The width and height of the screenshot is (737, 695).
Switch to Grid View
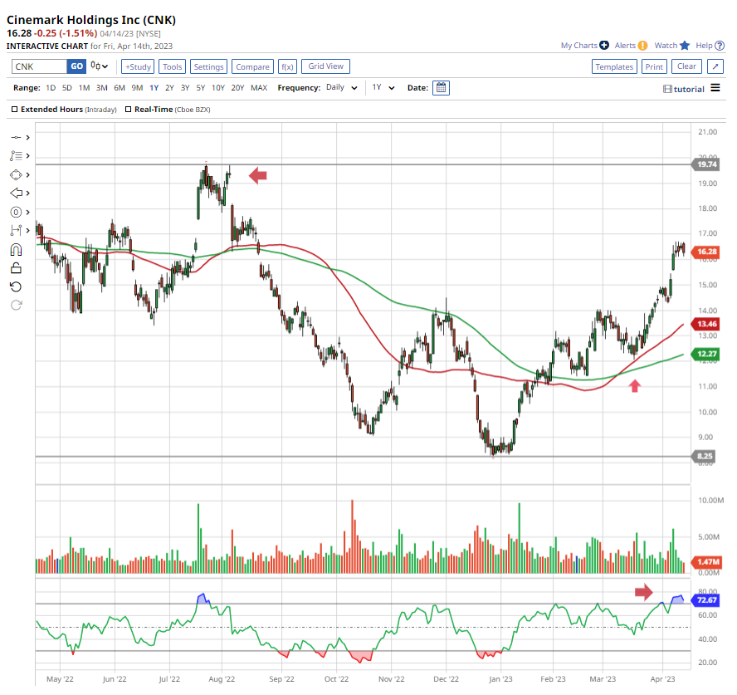click(x=325, y=66)
